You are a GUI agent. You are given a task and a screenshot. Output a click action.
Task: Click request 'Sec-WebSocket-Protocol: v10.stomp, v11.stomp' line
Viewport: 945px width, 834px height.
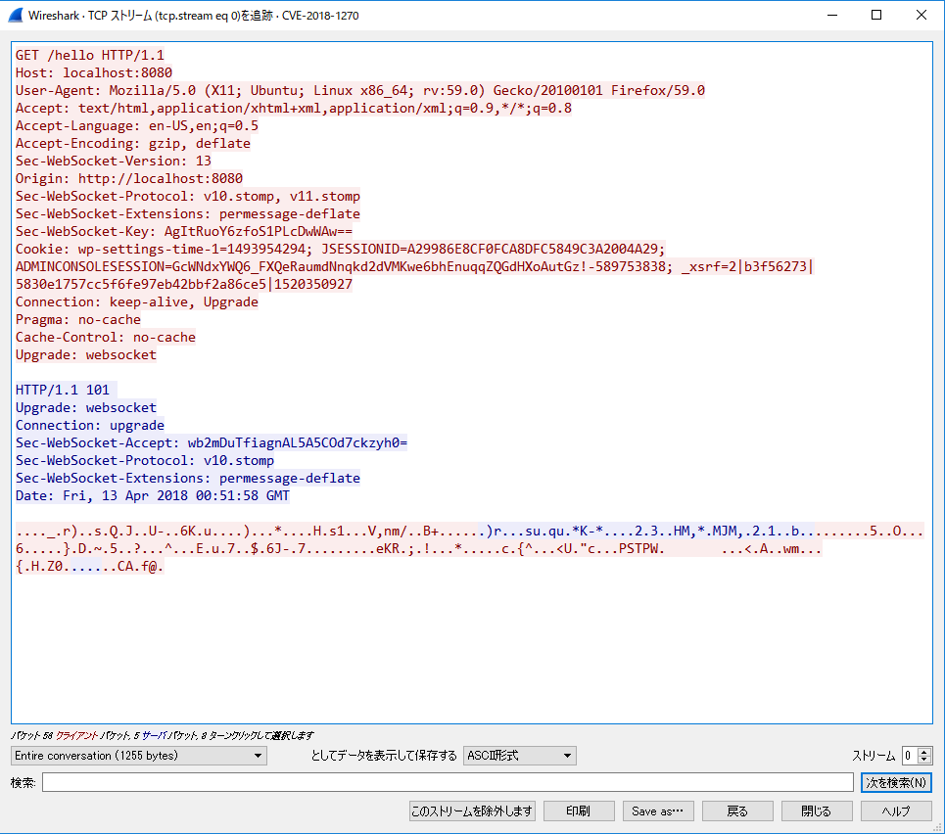coord(188,196)
